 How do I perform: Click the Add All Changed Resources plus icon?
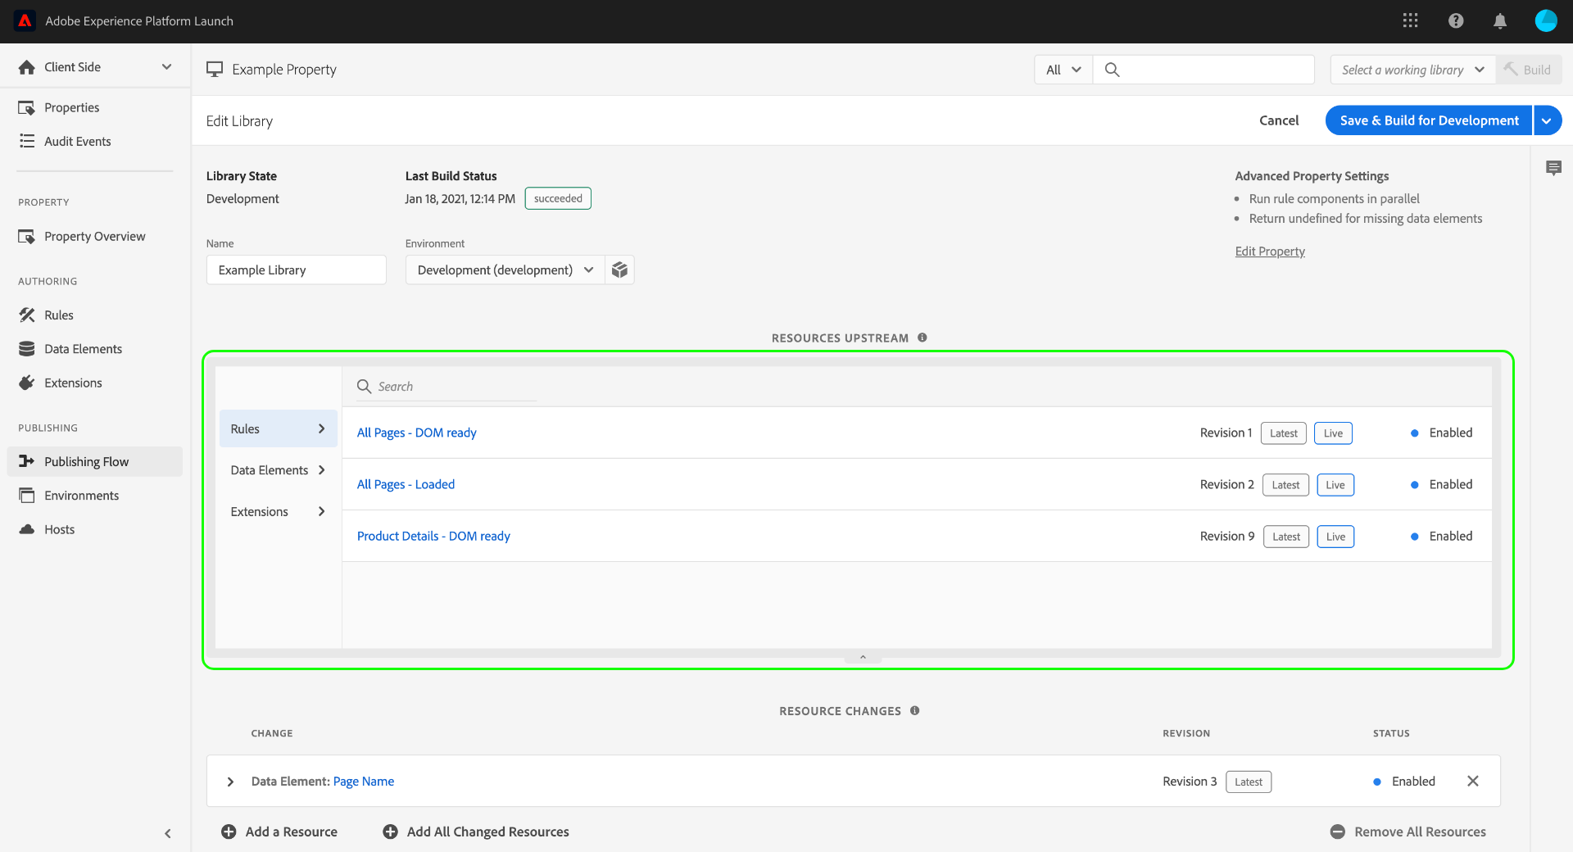pyautogui.click(x=391, y=832)
